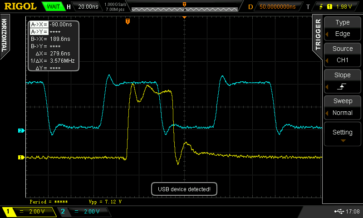Screen dimensions: 363x218
Task: Click the yellow channel 1 ground level marker
Action: tap(21, 158)
